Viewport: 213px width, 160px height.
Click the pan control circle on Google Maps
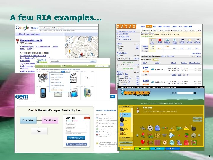point(70,40)
